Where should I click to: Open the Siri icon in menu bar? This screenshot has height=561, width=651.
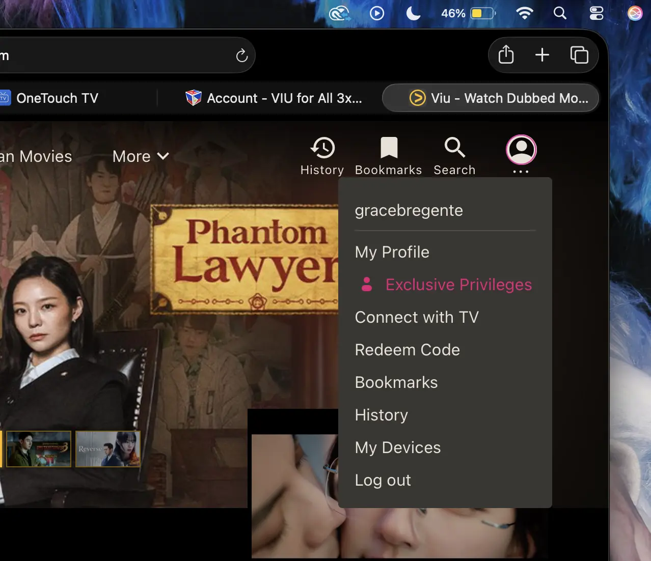635,13
